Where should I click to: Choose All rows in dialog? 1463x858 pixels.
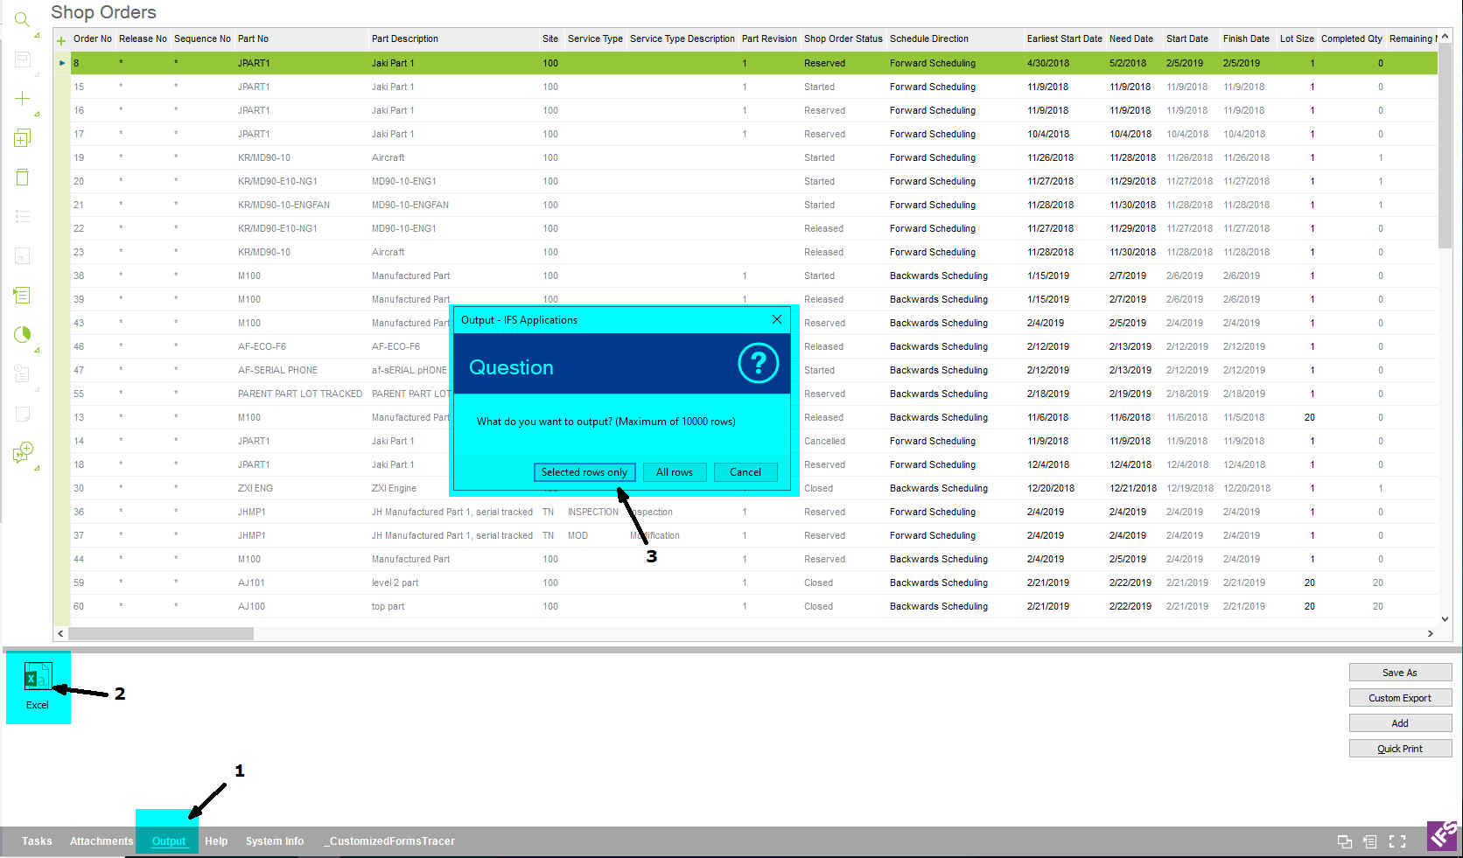675,472
